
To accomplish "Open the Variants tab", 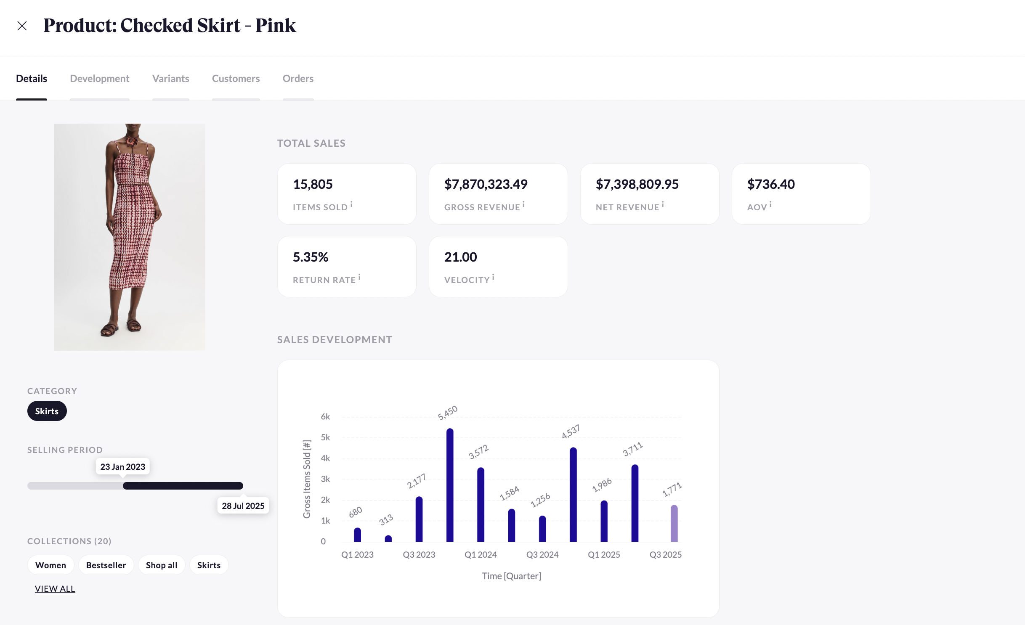I will [x=170, y=79].
